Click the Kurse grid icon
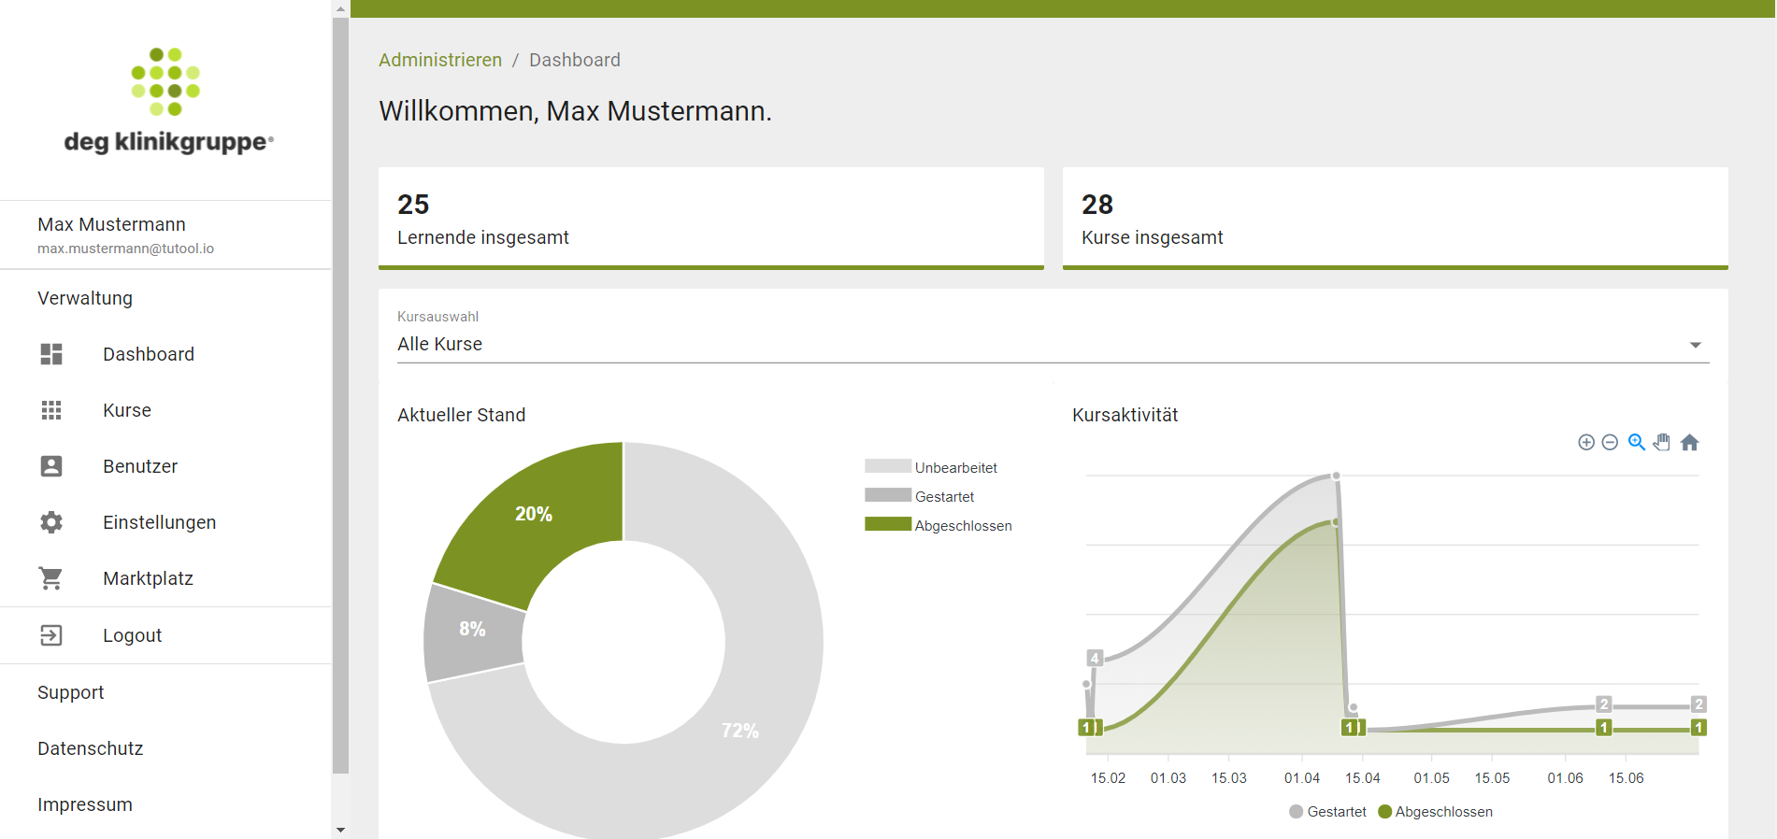This screenshot has width=1777, height=839. (51, 410)
